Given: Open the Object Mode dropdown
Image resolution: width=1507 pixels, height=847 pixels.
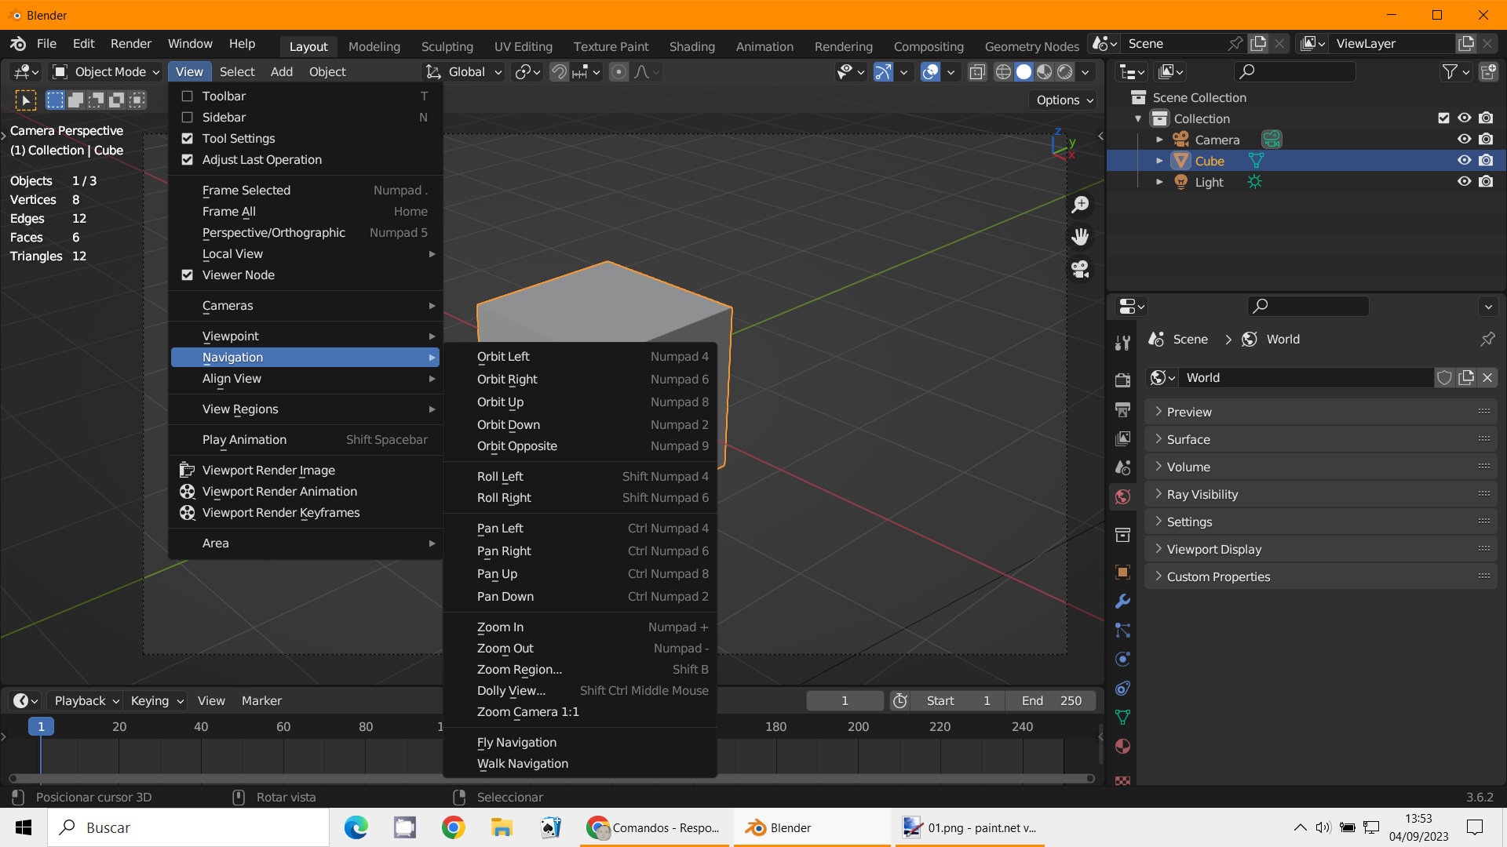Looking at the screenshot, I should (x=106, y=72).
